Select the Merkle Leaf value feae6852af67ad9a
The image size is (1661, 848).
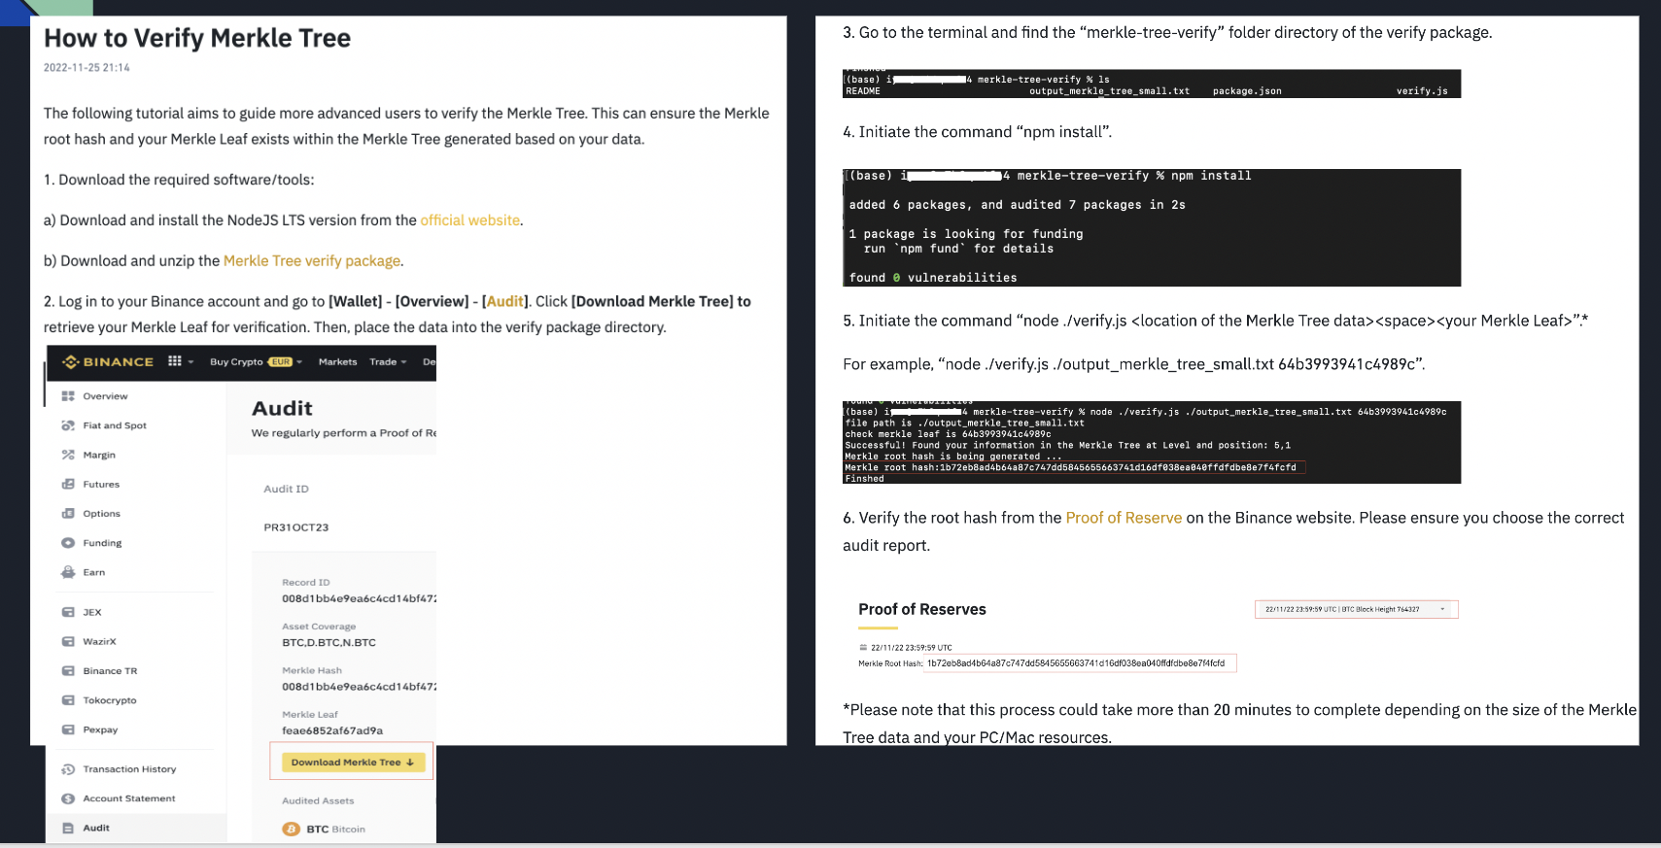(332, 730)
